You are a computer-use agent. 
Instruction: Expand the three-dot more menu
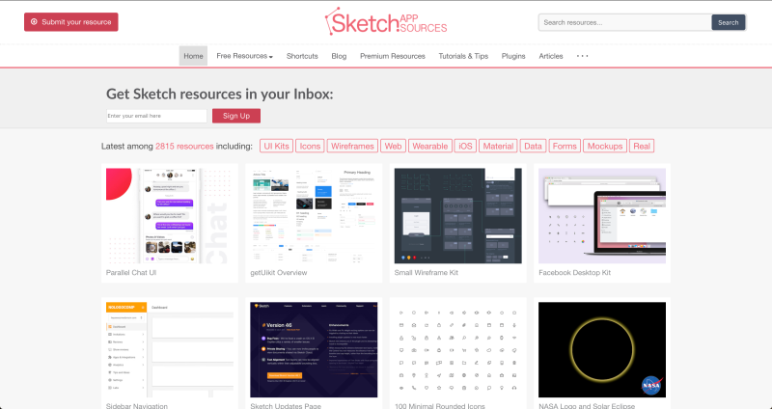click(x=583, y=56)
